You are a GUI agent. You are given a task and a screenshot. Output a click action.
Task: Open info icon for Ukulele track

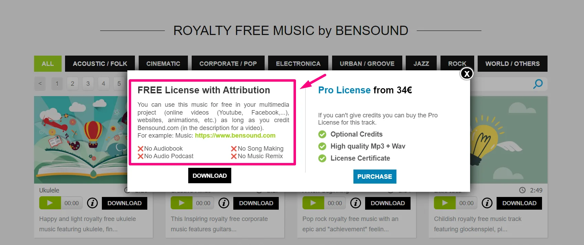92,203
